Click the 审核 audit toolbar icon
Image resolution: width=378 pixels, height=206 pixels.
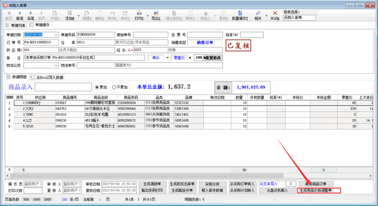[x=190, y=13]
